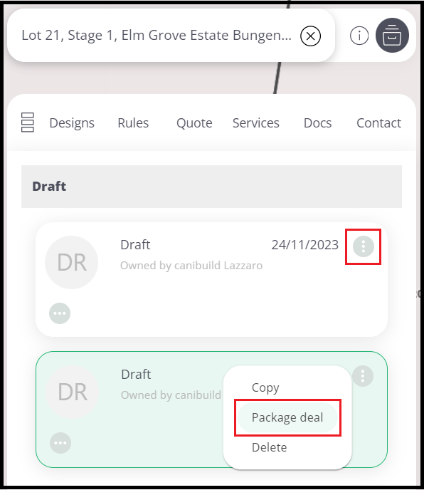Choose Delete from the context menu
Screen dimensions: 424x490
[269, 447]
